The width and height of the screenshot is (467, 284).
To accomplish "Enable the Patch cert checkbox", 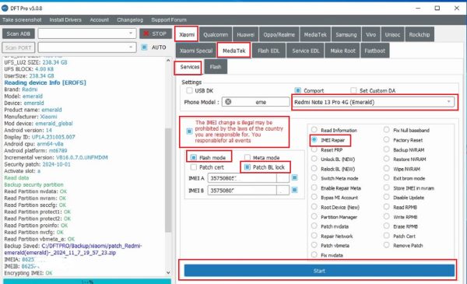I will tap(194, 167).
